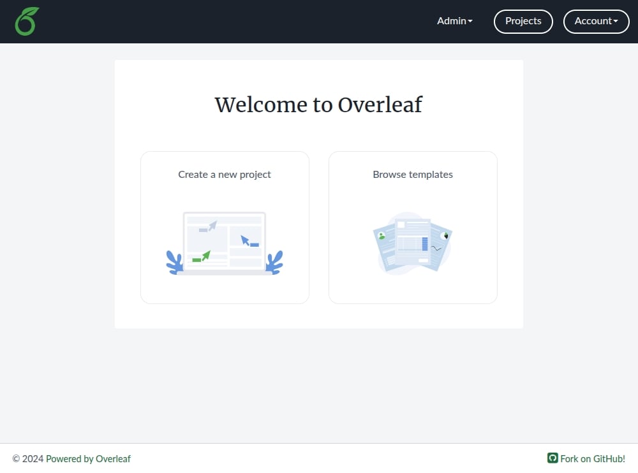Click the laptop illustration for new project
This screenshot has height=473, width=638.
click(x=225, y=244)
